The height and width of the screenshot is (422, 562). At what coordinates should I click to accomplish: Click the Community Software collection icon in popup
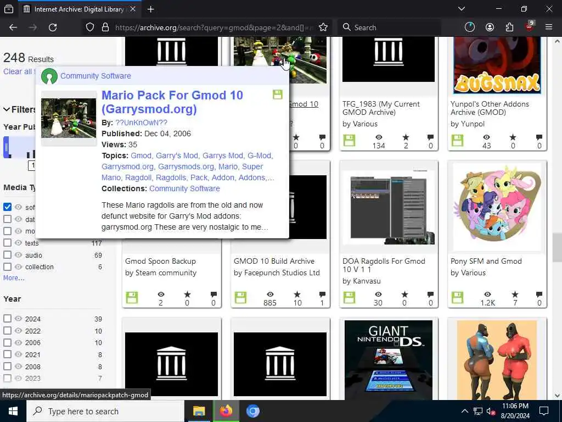click(49, 76)
